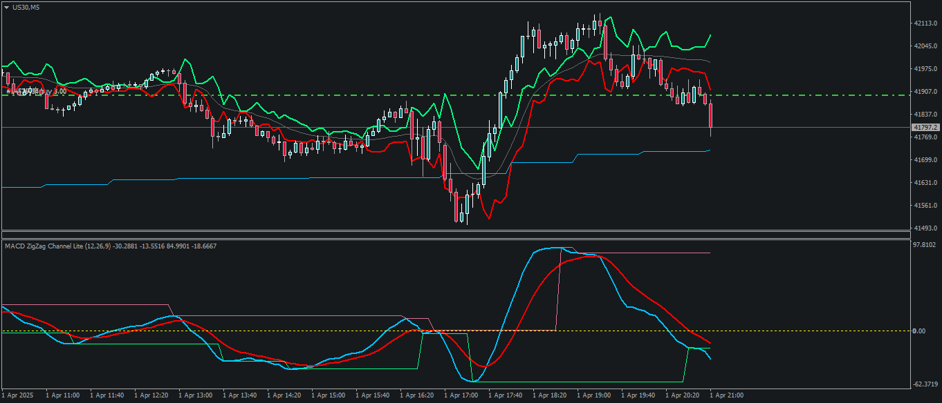Viewport: 942px width, 403px height.
Task: Click the 1 Apr 17:40 time label
Action: pos(505,395)
